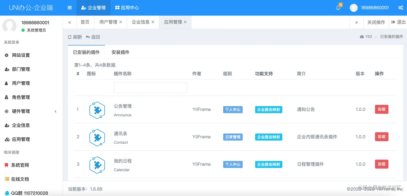Click the 在线文档 list icon
This screenshot has height=196, width=407.
click(7, 179)
